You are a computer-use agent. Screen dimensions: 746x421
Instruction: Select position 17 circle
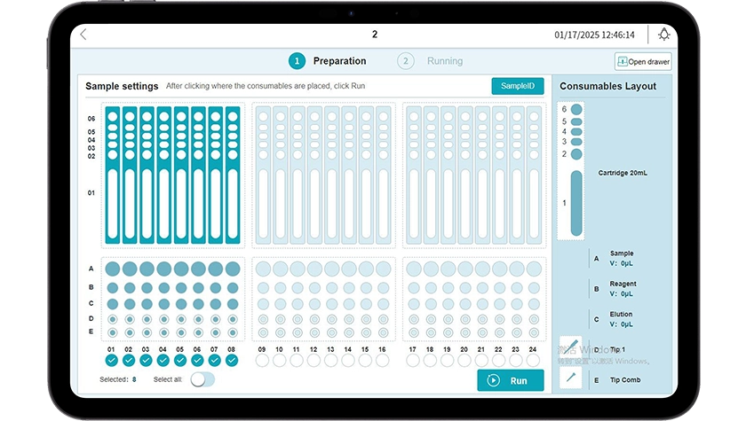pos(413,361)
